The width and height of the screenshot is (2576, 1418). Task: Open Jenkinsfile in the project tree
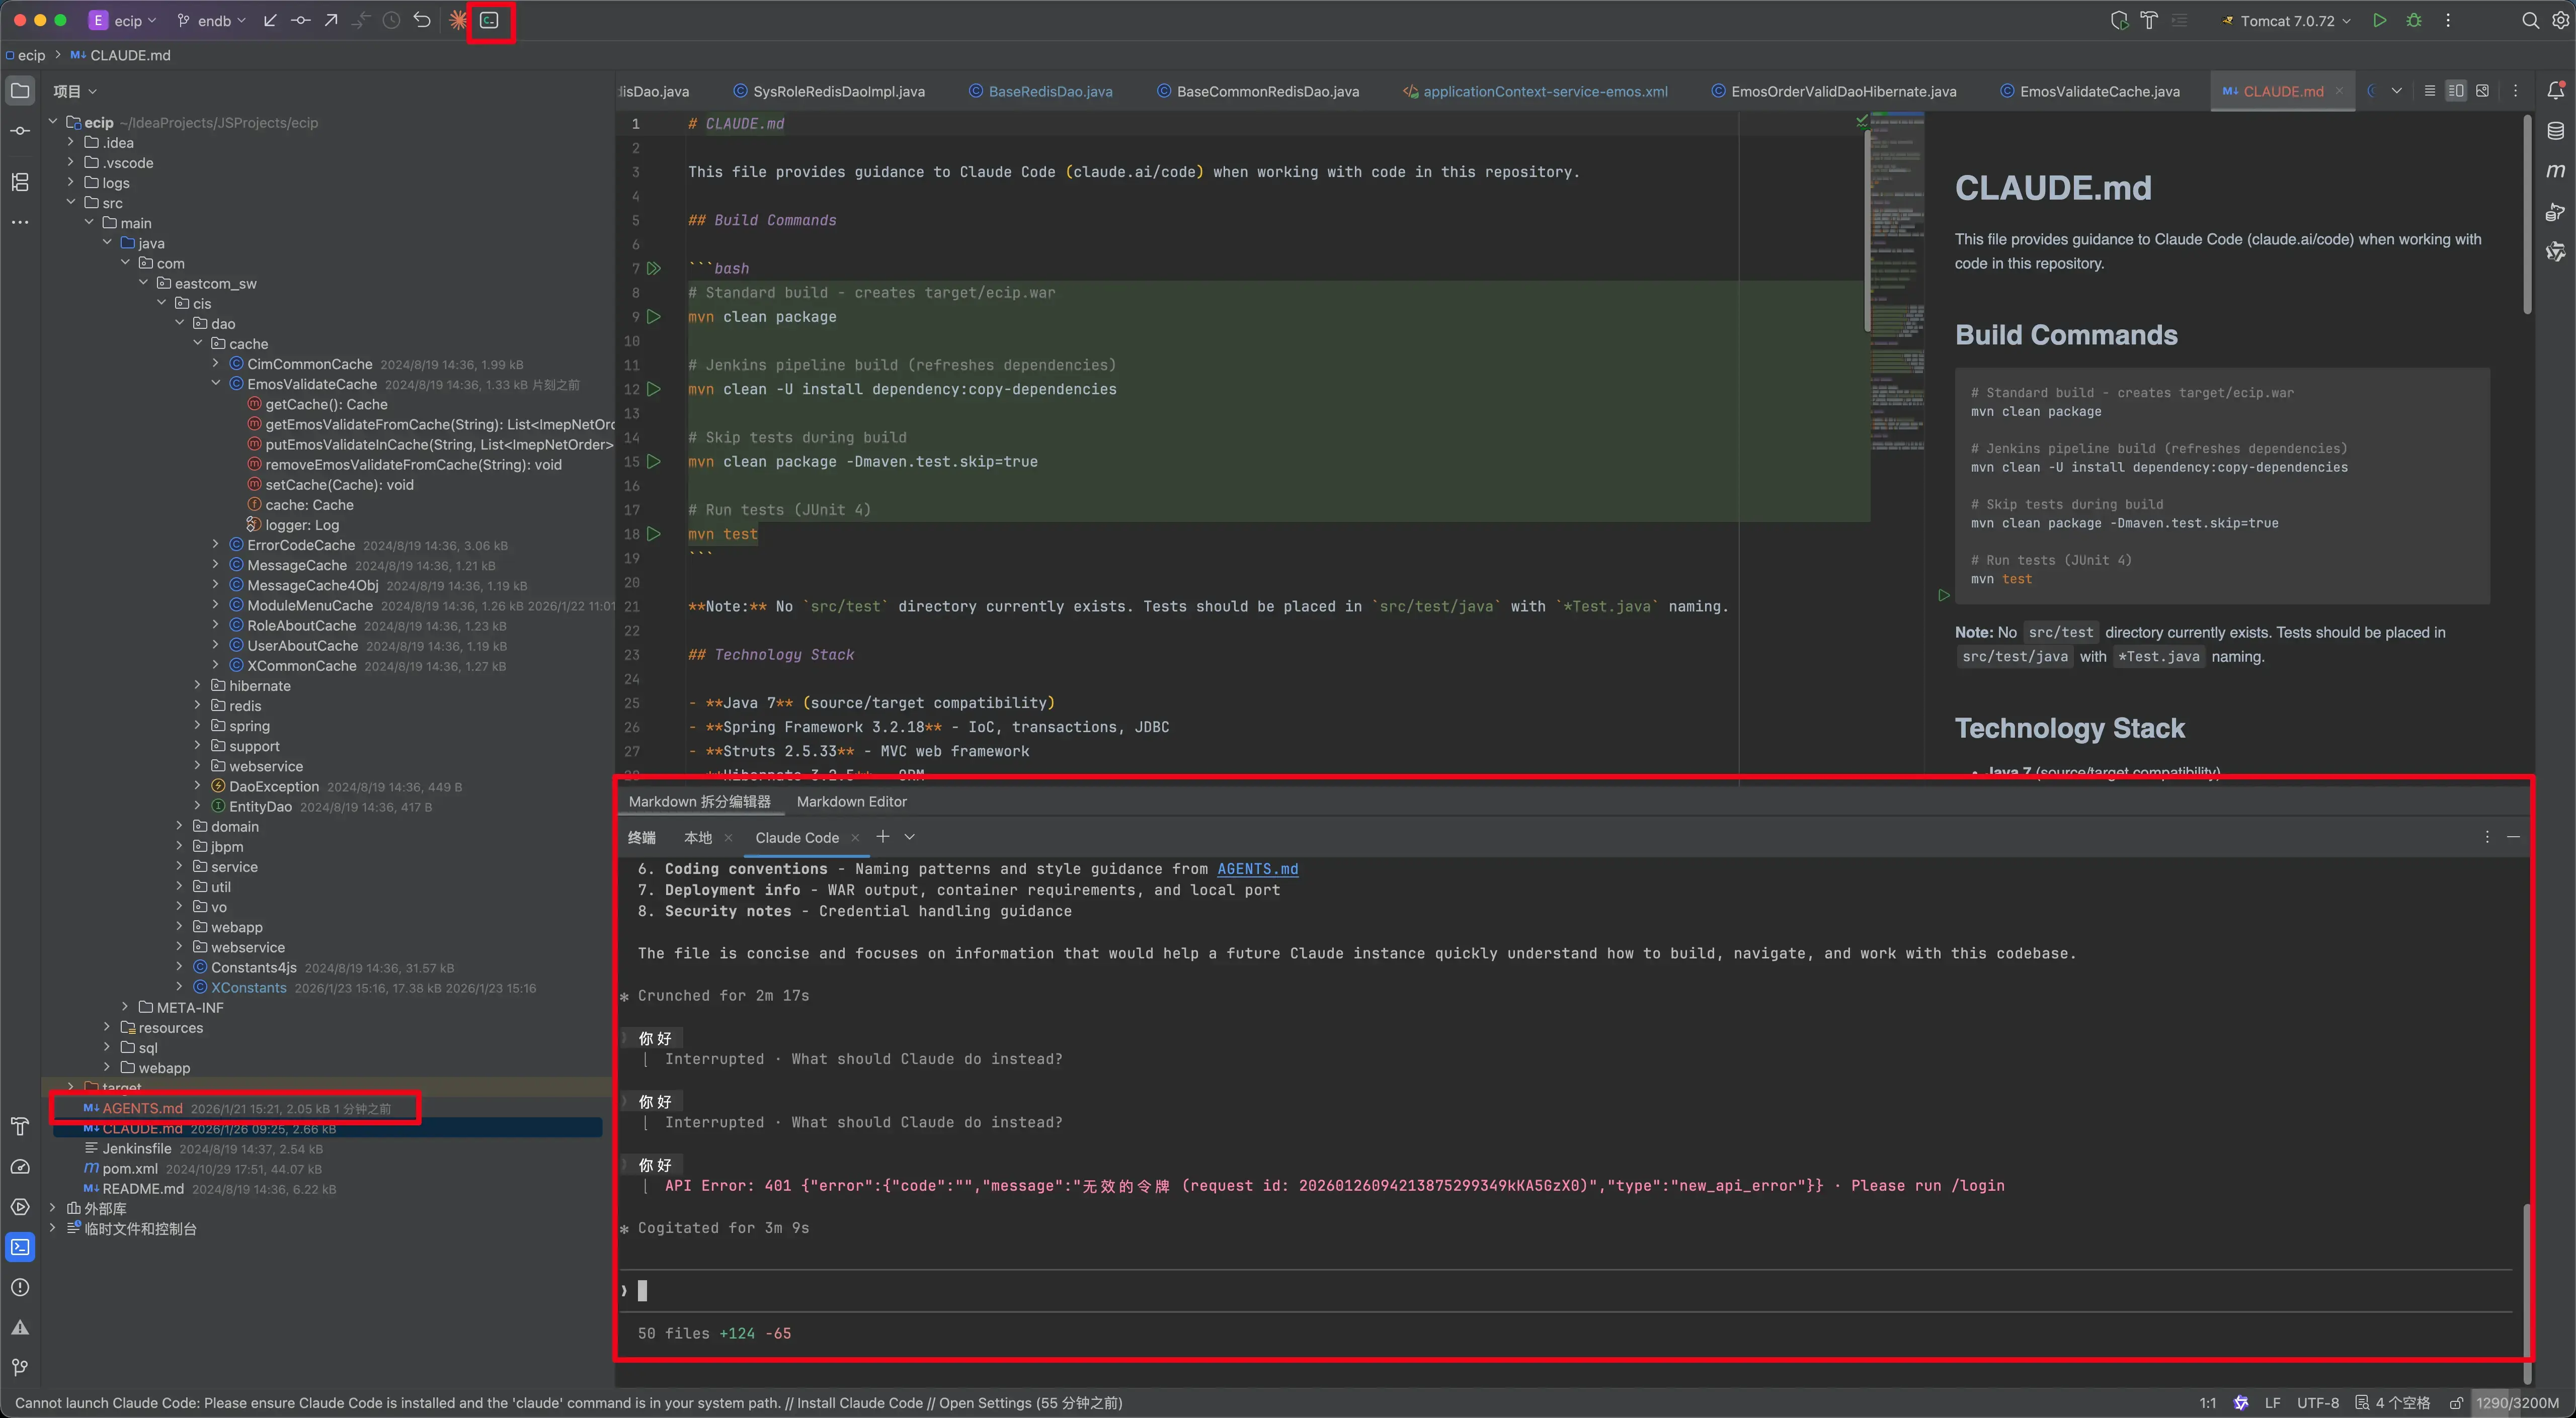point(137,1148)
